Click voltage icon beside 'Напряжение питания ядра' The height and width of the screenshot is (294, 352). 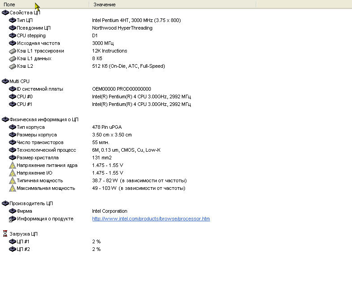13,165
